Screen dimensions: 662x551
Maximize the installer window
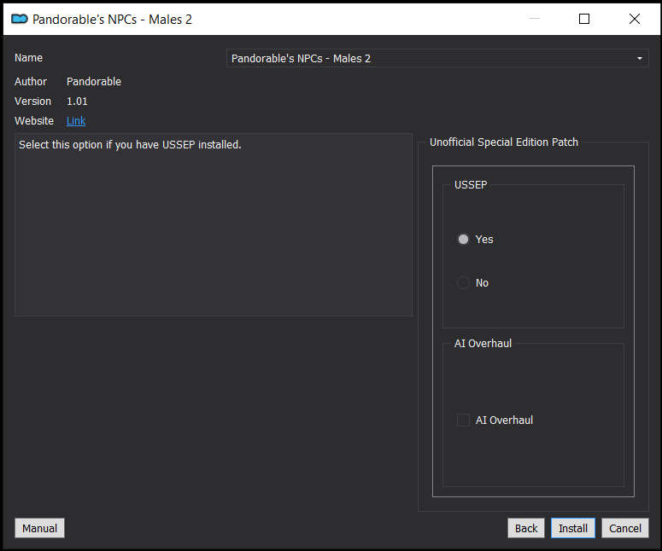tap(584, 19)
